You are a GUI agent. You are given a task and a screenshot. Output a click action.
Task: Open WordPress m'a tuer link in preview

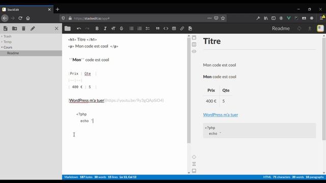[221, 115]
